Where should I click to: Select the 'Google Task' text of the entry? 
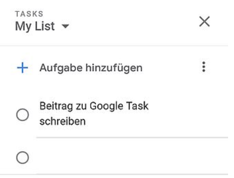119,106
